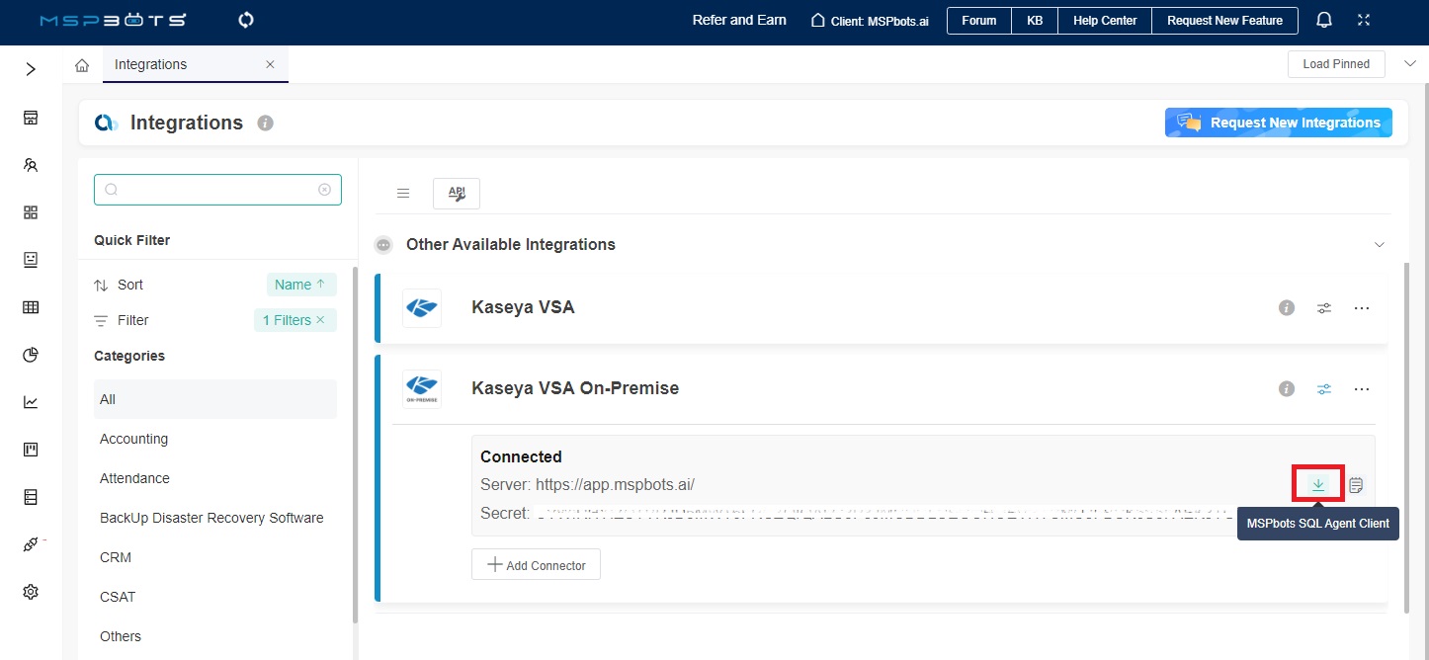Click Request New Feature

tap(1224, 21)
